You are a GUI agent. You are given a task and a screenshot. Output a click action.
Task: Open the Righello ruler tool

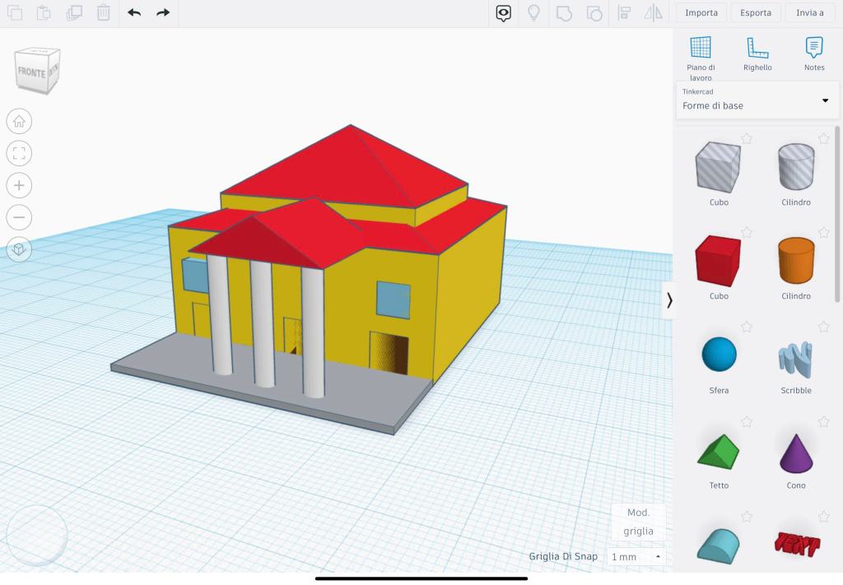pos(757,54)
